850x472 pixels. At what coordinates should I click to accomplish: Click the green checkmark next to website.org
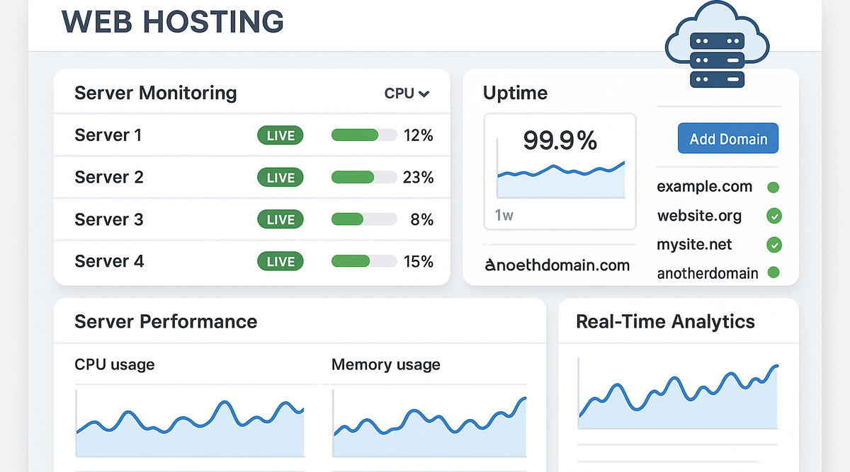click(774, 216)
